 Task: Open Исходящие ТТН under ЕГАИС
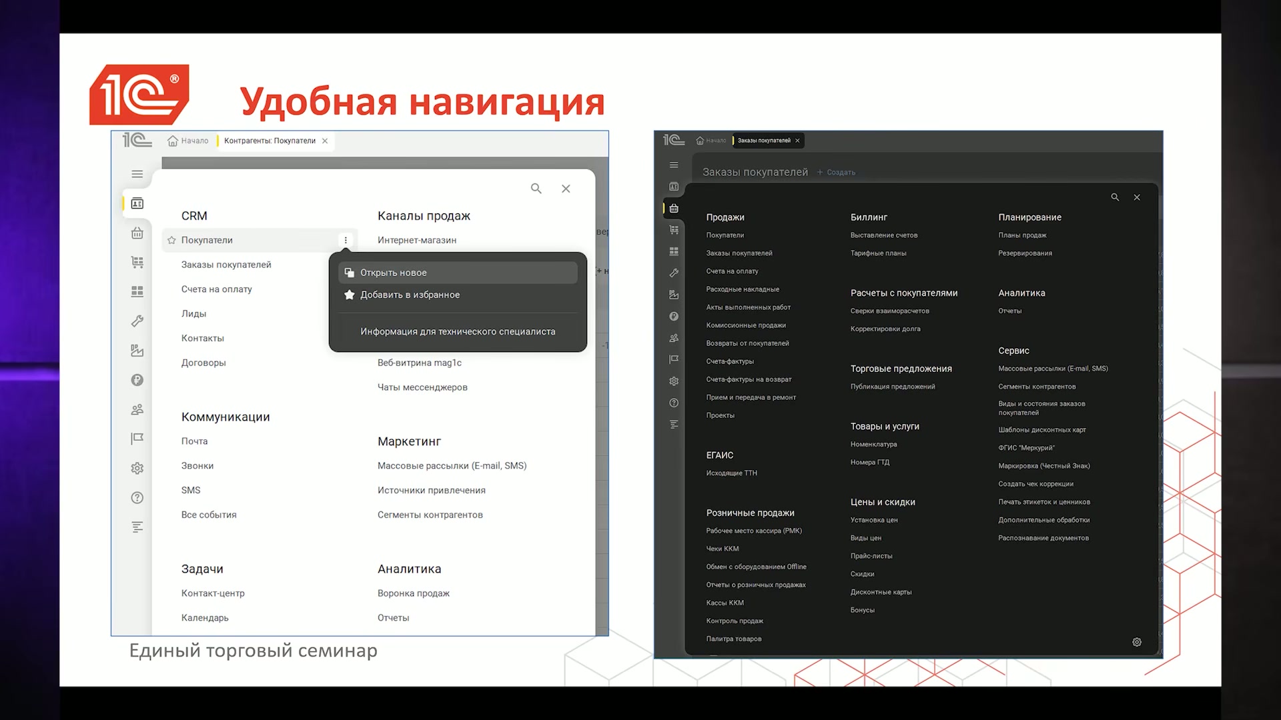point(731,473)
